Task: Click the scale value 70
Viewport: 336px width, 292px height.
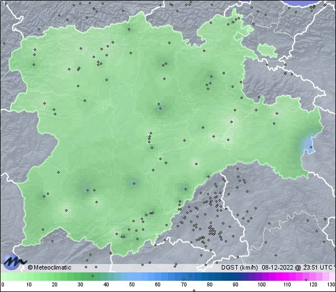Action: click(184, 285)
